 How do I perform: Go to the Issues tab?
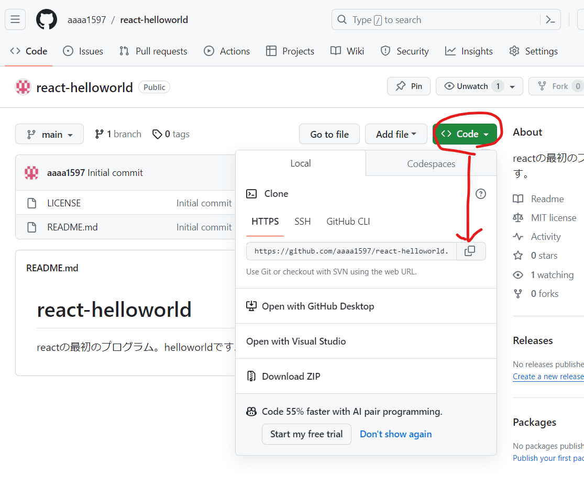point(83,51)
